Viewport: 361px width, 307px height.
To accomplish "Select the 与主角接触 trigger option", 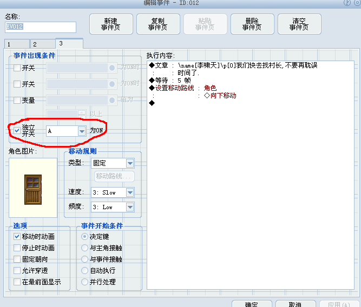I will click(85, 248).
